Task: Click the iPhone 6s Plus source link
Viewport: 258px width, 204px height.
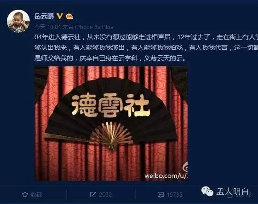Action: (94, 27)
